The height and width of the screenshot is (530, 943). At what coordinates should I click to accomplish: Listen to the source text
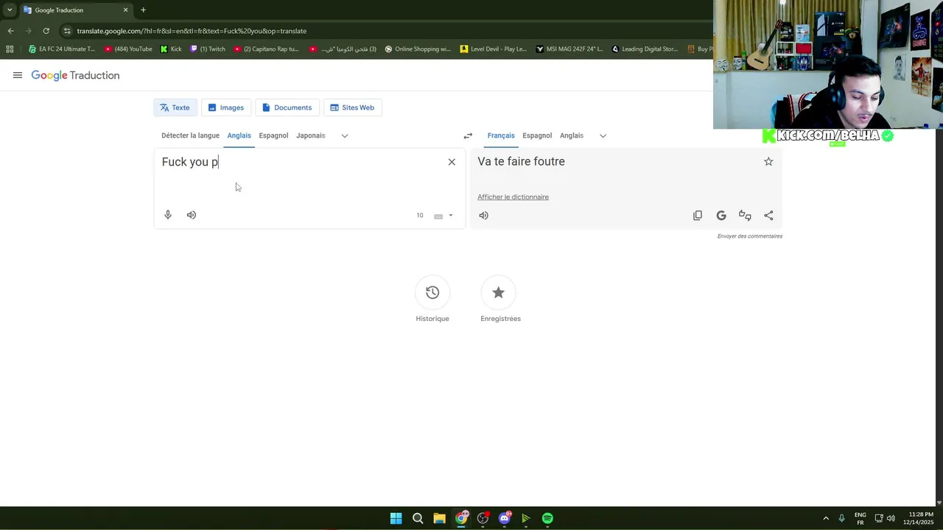192,215
